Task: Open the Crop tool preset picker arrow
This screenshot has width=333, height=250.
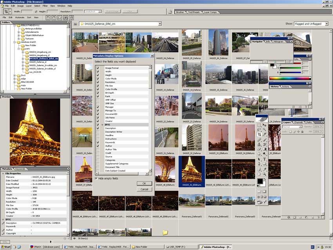Action: click(x=10, y=11)
